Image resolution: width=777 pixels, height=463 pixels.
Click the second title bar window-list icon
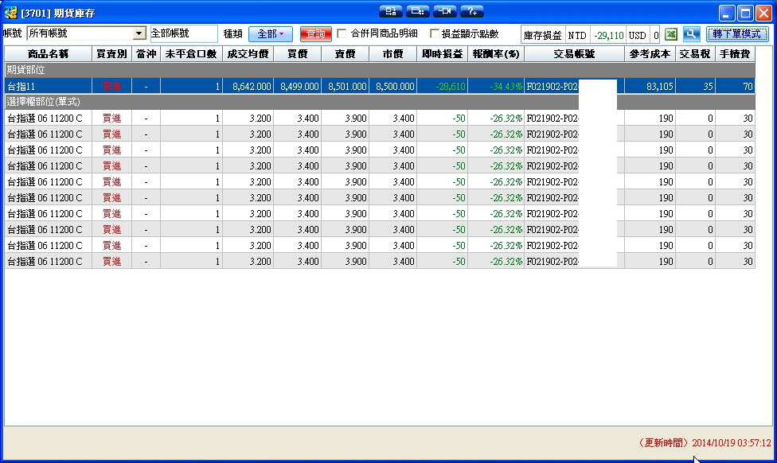tap(418, 11)
